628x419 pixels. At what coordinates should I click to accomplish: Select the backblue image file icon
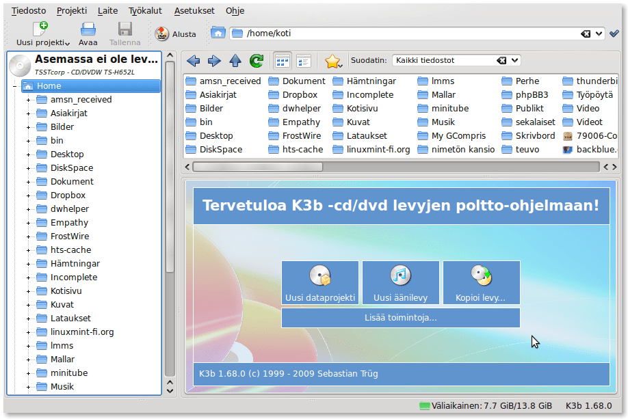(568, 150)
